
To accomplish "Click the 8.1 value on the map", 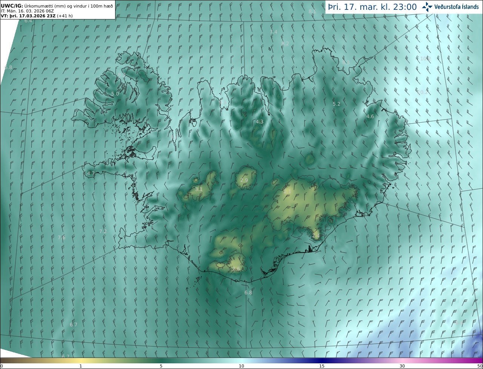I will coord(312,12).
